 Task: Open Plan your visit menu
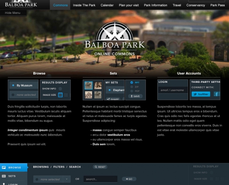(x=129, y=5)
